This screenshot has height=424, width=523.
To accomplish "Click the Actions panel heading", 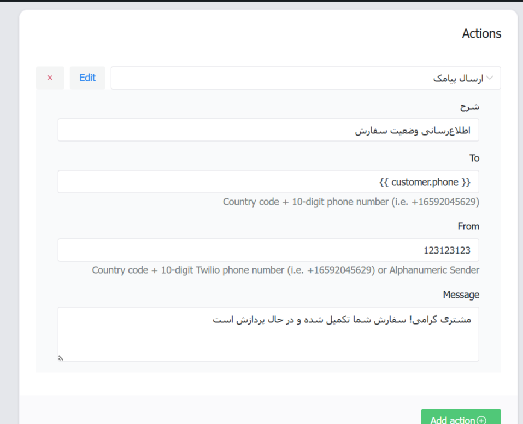I will 481,33.
